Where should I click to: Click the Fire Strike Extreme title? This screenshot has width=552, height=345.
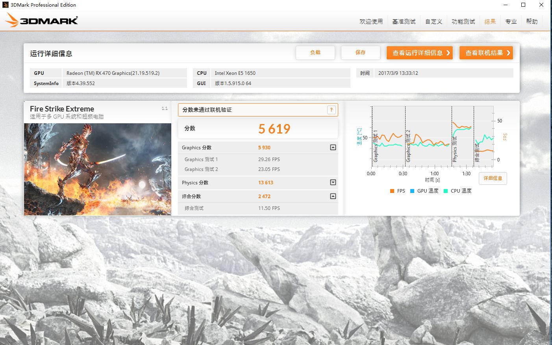pyautogui.click(x=62, y=109)
